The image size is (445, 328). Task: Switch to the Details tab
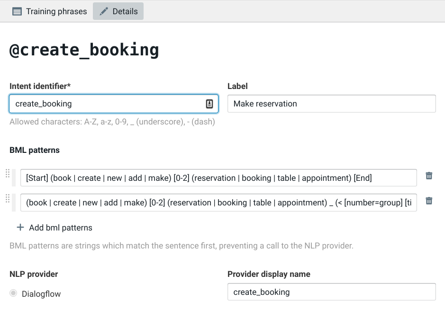(118, 11)
